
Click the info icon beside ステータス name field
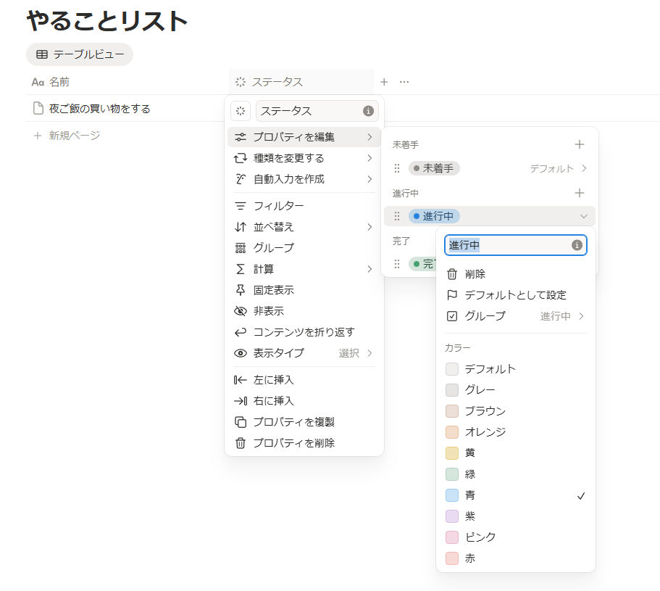[368, 111]
